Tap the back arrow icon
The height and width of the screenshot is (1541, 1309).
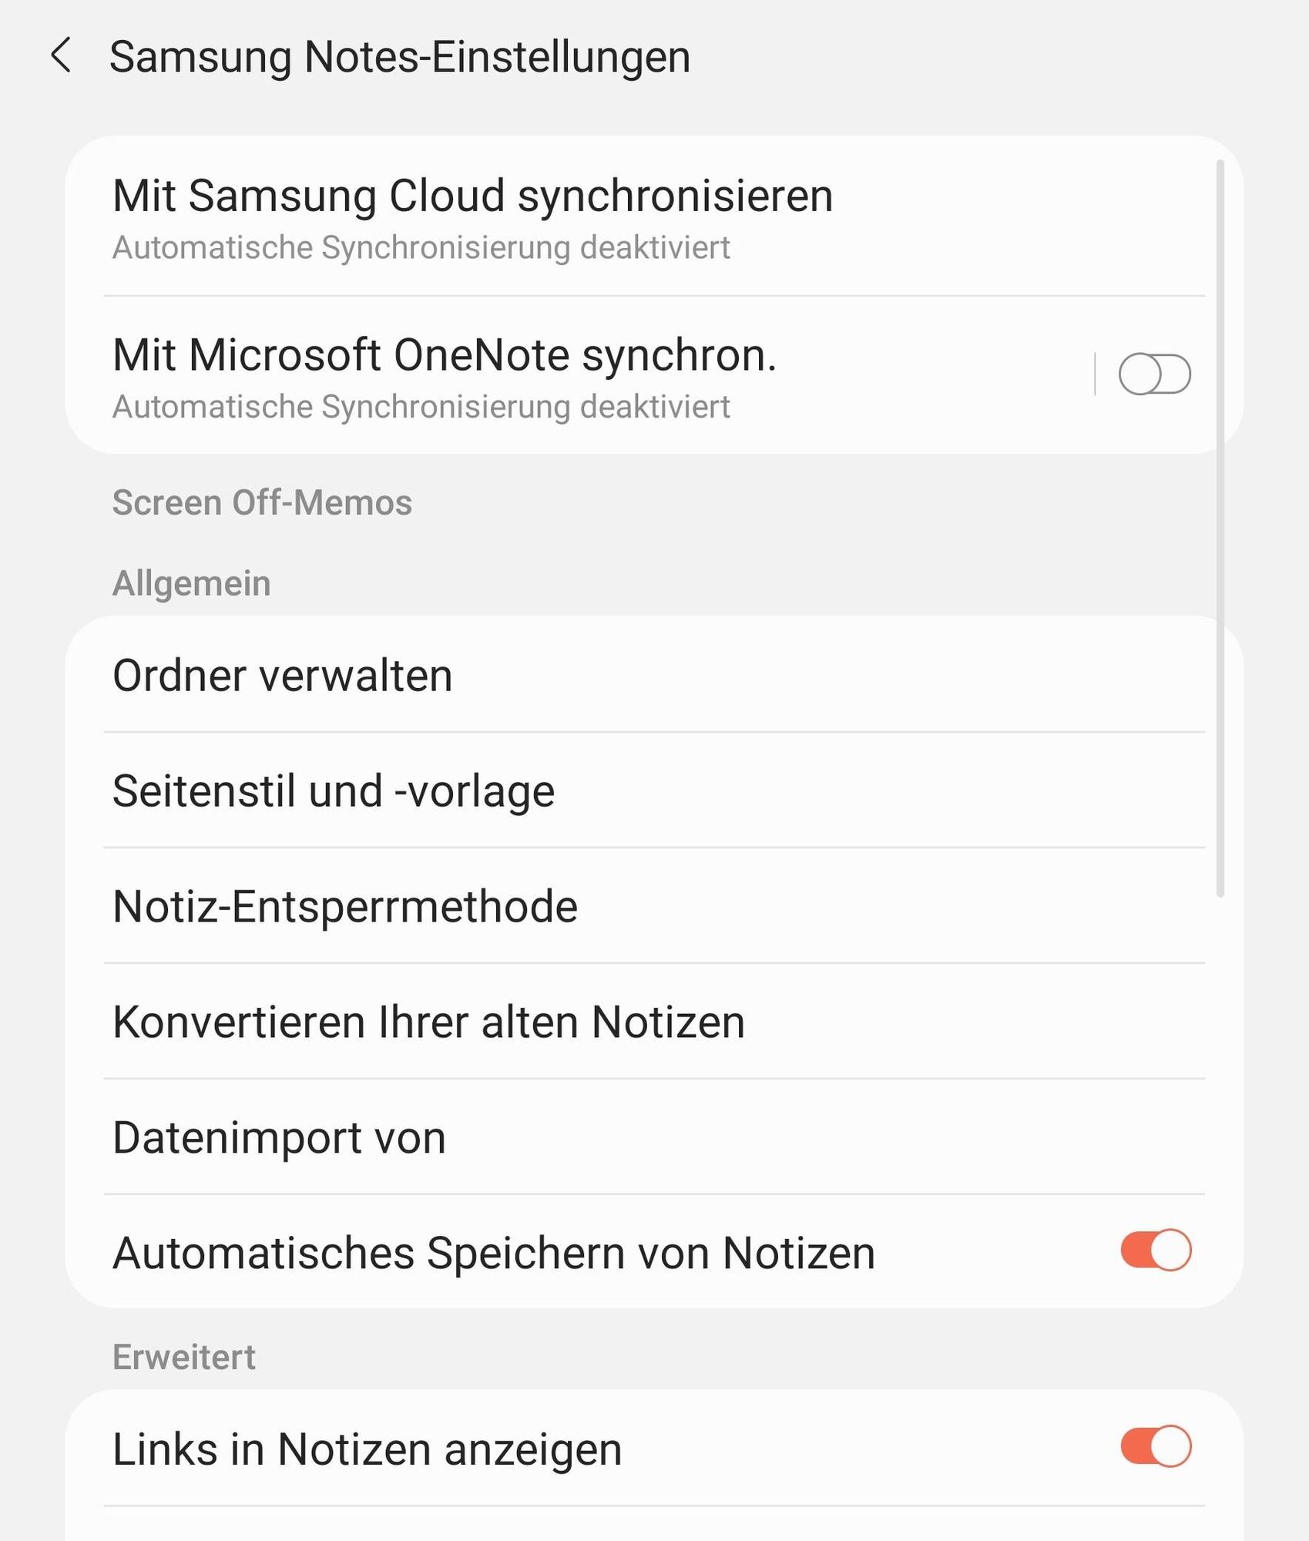click(x=61, y=56)
